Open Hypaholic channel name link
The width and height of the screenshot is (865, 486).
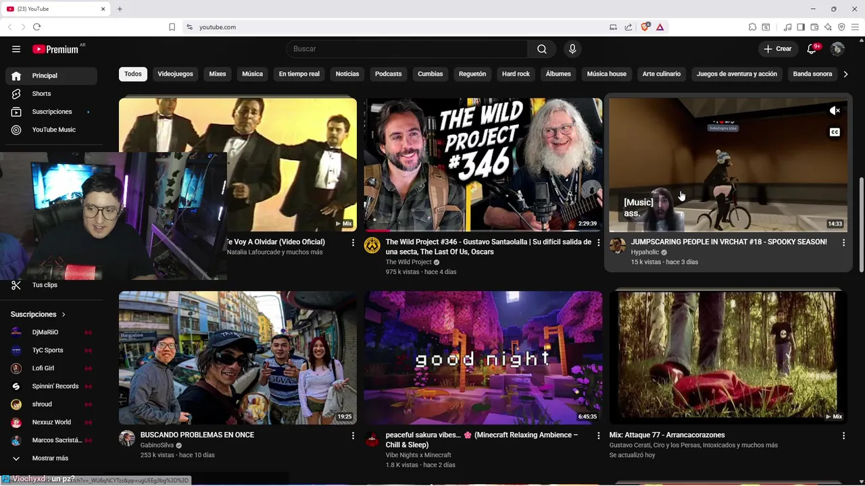point(645,252)
